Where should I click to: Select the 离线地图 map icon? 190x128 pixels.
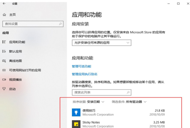coord(4,61)
